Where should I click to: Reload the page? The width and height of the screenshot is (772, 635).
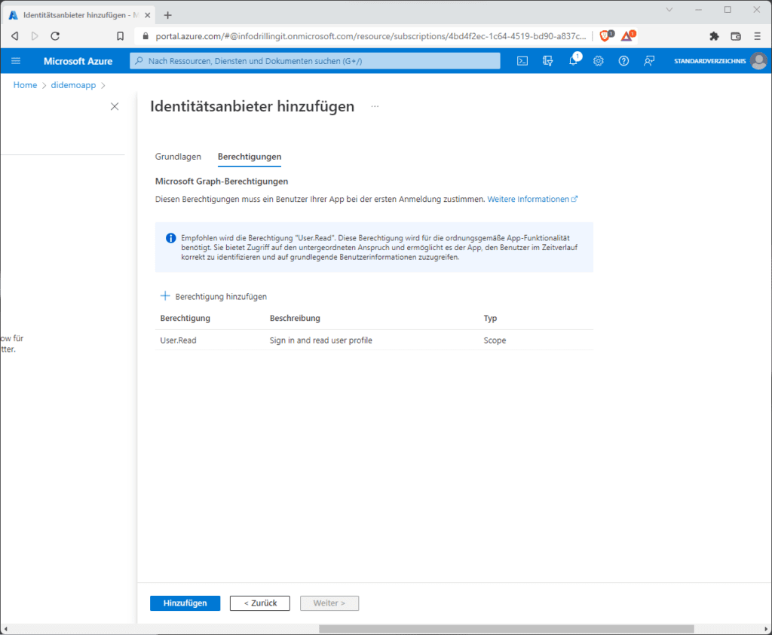(55, 36)
